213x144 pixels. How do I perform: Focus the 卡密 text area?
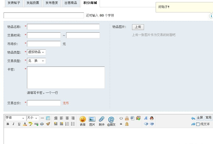pos(66,77)
